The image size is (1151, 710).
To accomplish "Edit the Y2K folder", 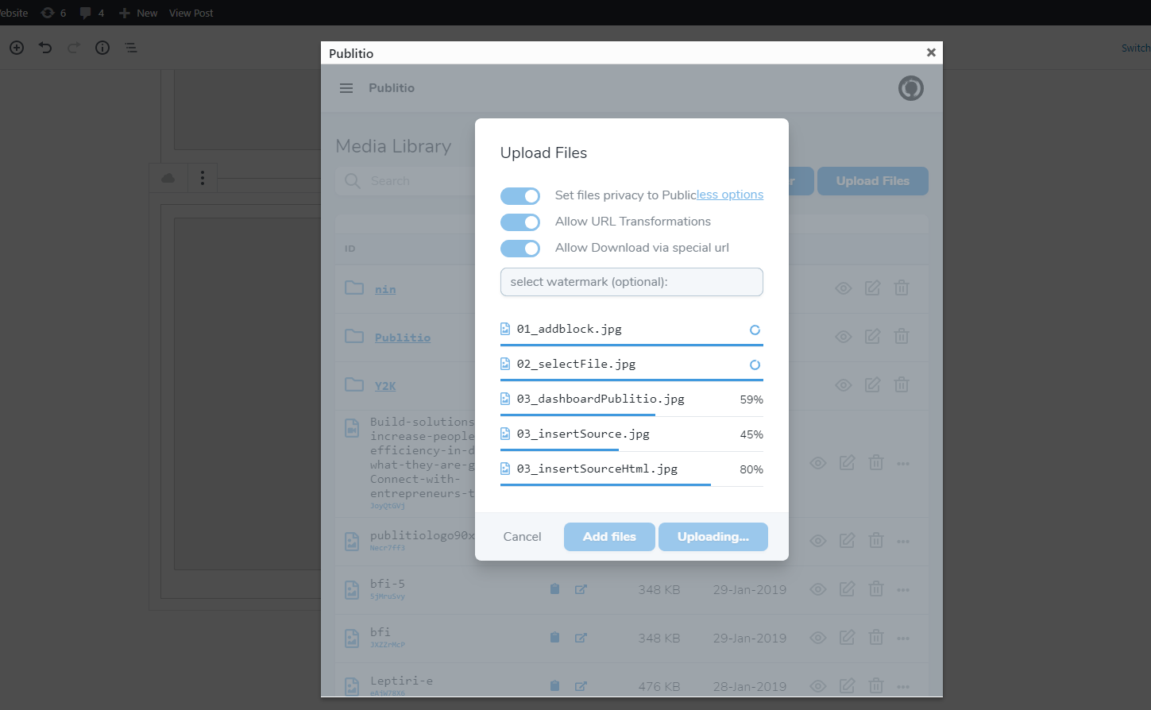I will [872, 385].
